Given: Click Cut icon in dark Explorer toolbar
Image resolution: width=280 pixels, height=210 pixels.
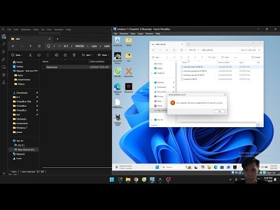Looking at the screenshot, I should [30, 55].
